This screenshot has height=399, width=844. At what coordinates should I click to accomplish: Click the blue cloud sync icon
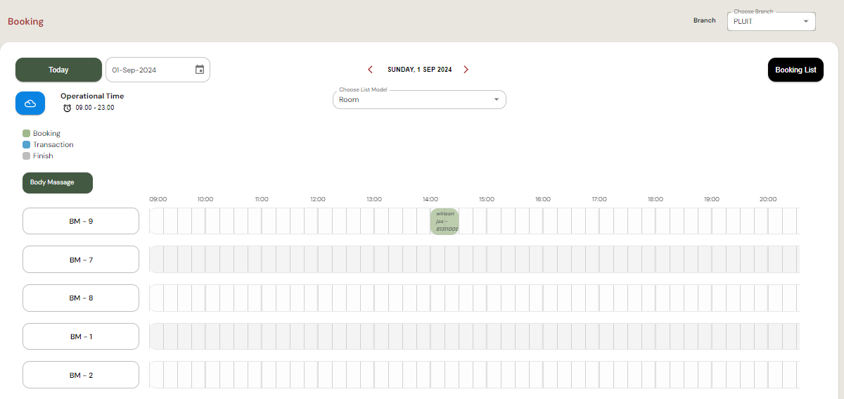(x=30, y=103)
